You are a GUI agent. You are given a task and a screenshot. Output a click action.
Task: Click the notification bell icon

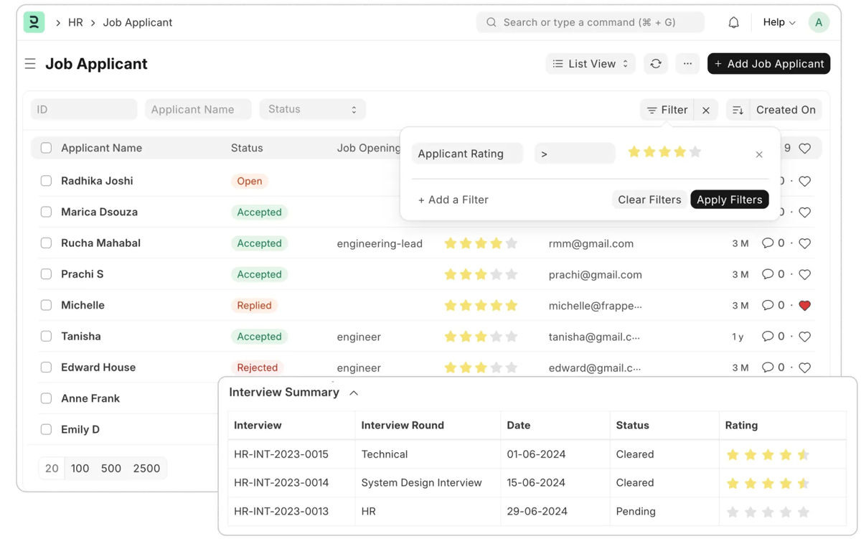(x=733, y=23)
